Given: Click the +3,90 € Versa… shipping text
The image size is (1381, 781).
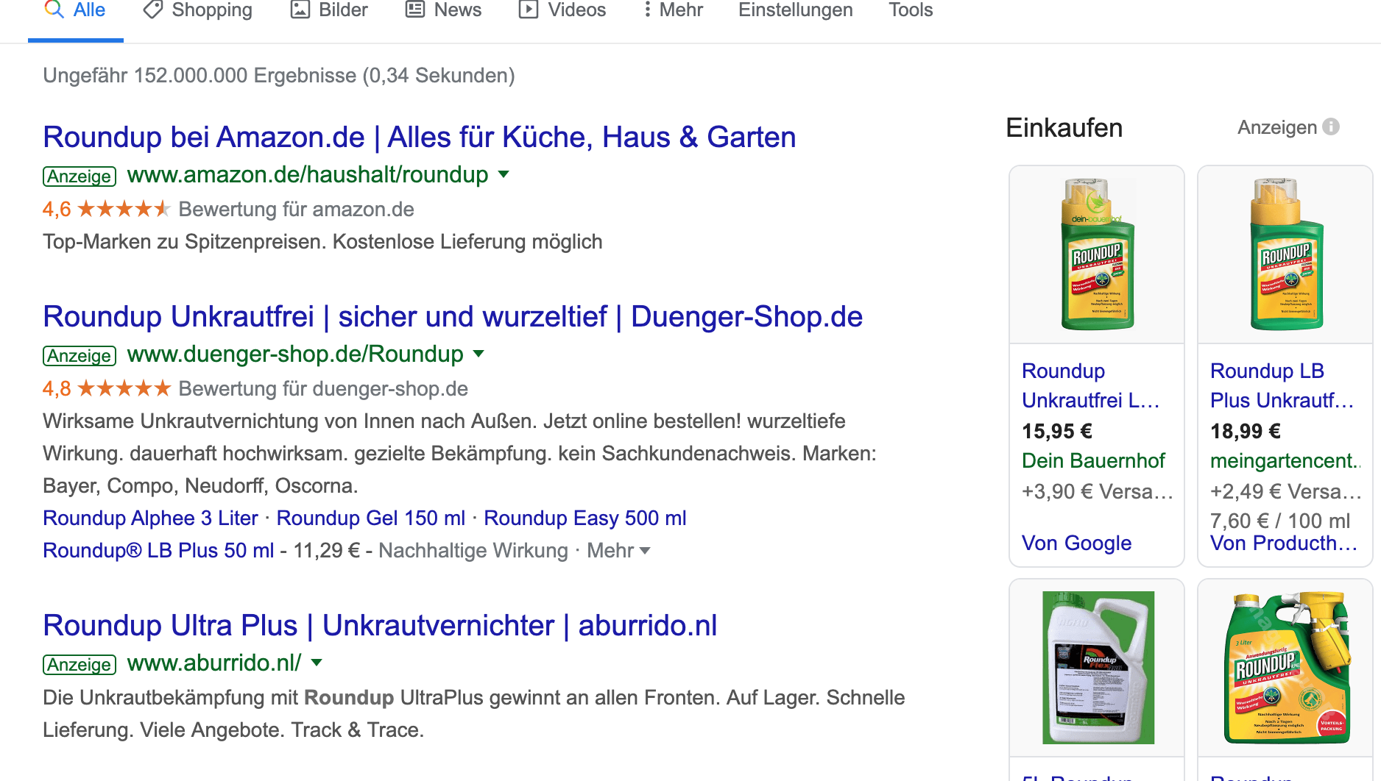Looking at the screenshot, I should click(1097, 492).
